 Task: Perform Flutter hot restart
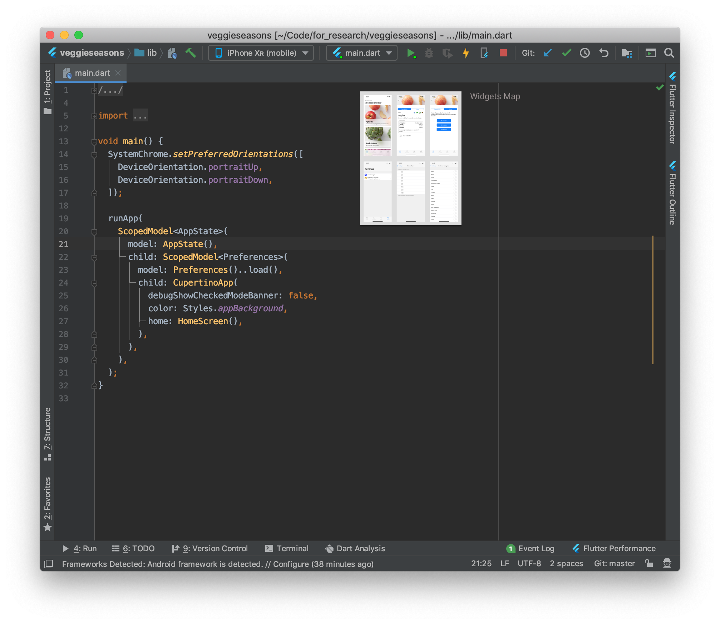click(484, 53)
